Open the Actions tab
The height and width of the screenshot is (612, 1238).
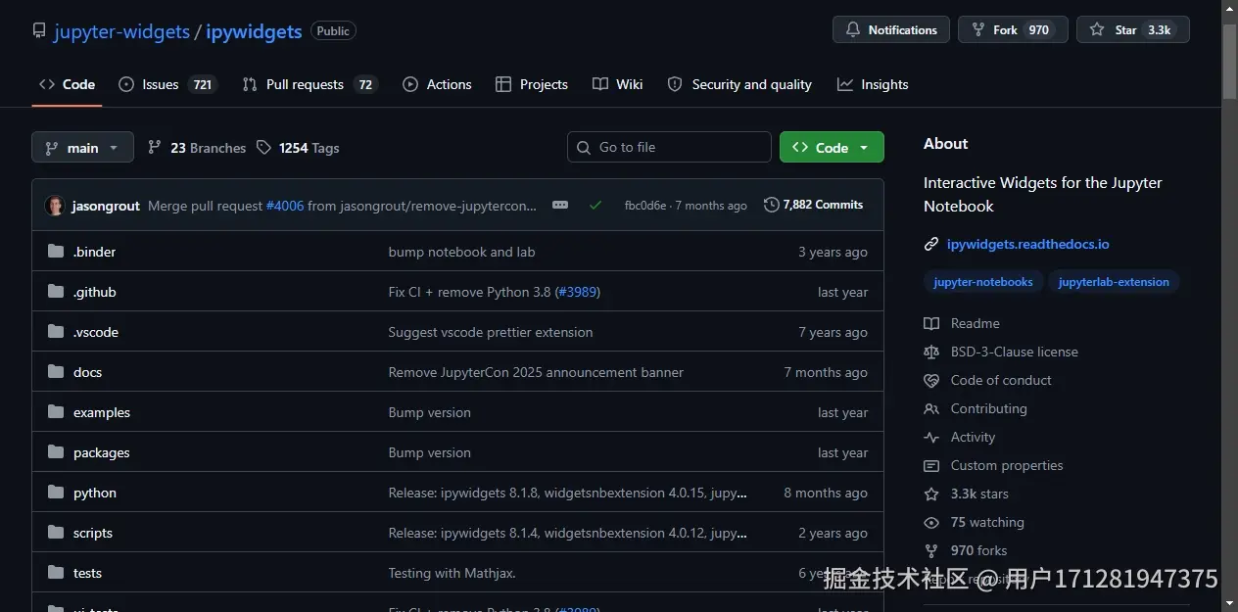437,84
